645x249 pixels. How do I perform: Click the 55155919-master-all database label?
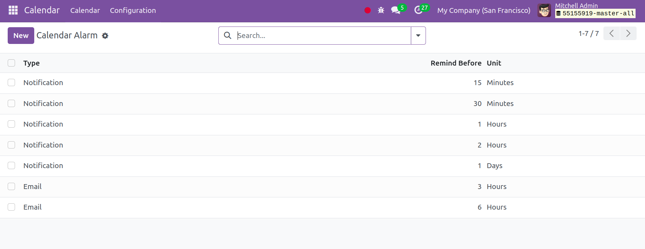595,14
